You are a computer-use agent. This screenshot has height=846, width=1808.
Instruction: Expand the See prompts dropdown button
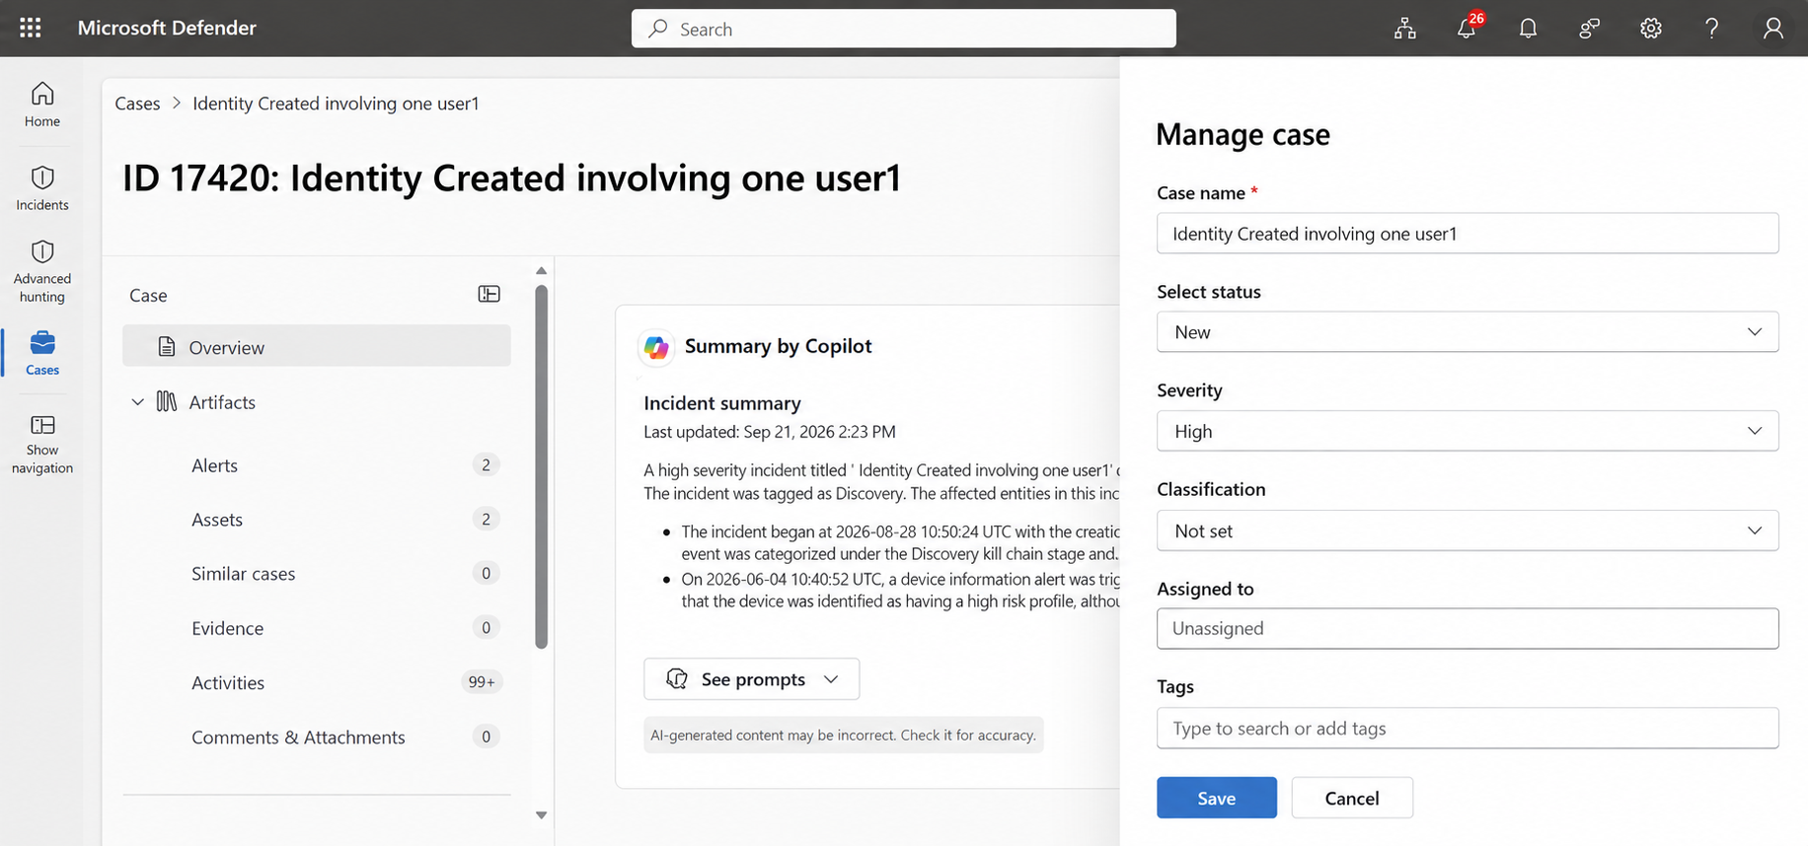751,679
